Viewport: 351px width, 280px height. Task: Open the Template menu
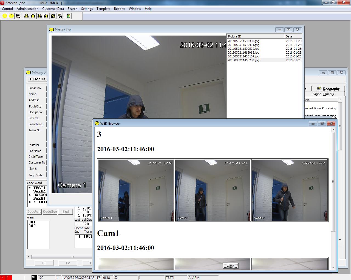click(x=103, y=9)
